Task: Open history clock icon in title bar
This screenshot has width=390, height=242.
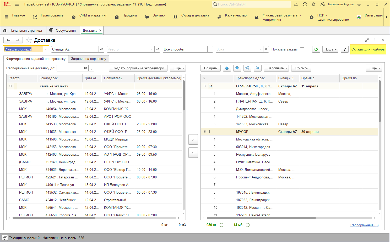Action: (x=305, y=4)
